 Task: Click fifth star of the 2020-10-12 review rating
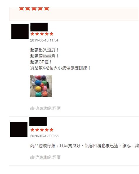tap(52, 130)
